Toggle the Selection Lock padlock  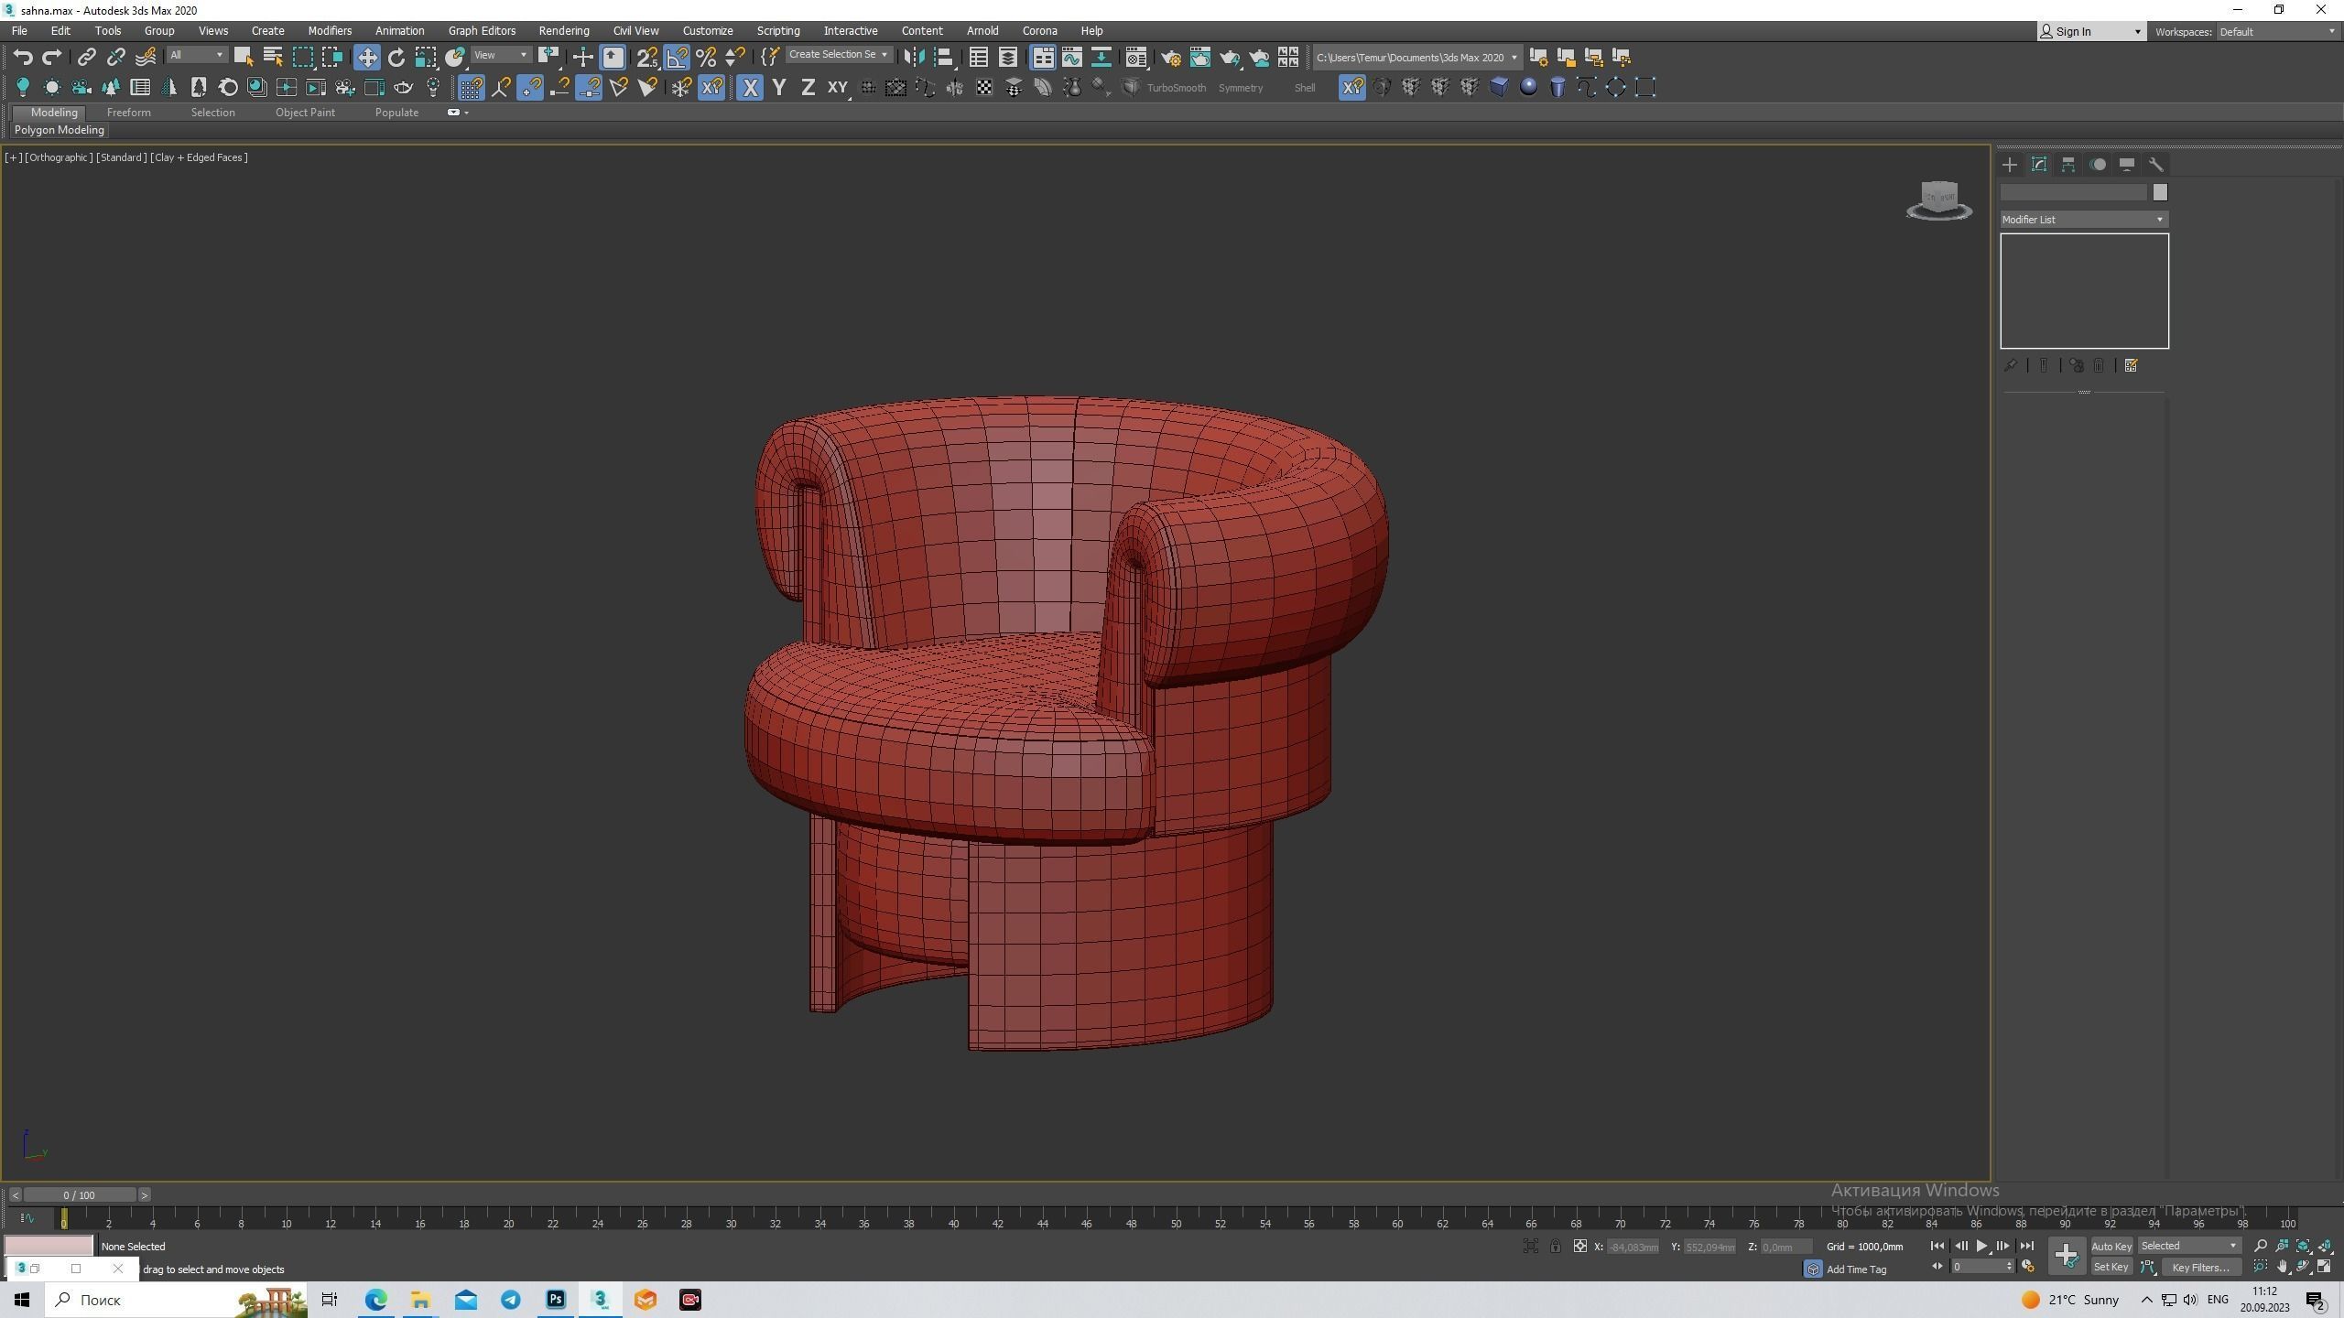[1555, 1247]
